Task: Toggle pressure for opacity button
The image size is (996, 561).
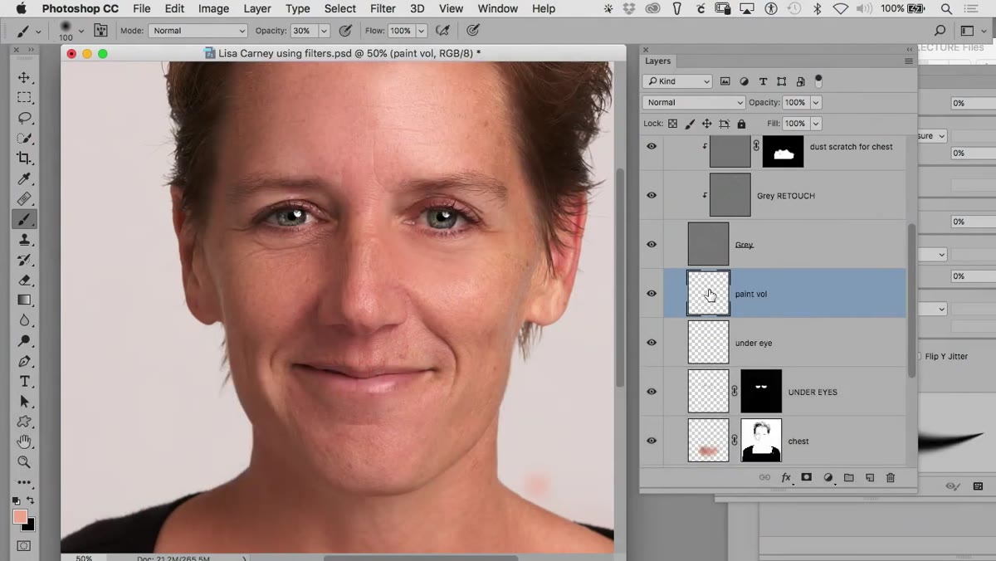Action: pos(345,31)
